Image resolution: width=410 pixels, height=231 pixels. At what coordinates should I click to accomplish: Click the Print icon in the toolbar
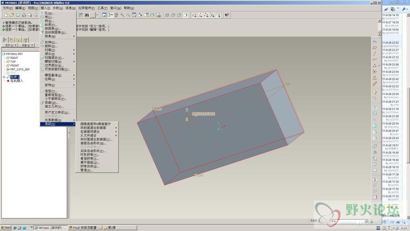24,15
